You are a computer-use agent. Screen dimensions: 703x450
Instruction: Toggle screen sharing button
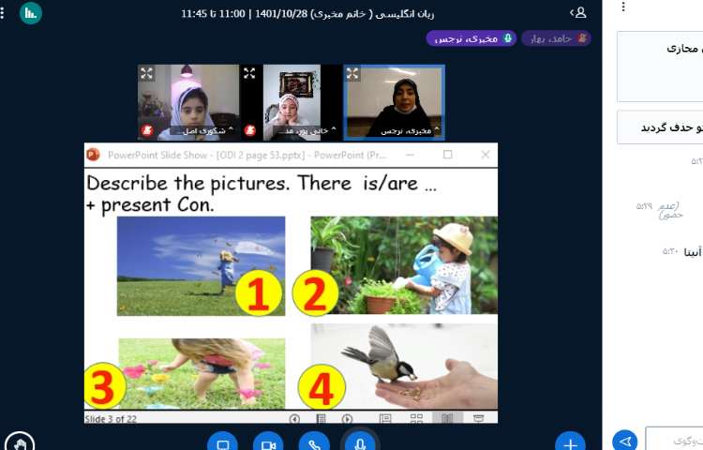pos(223,444)
